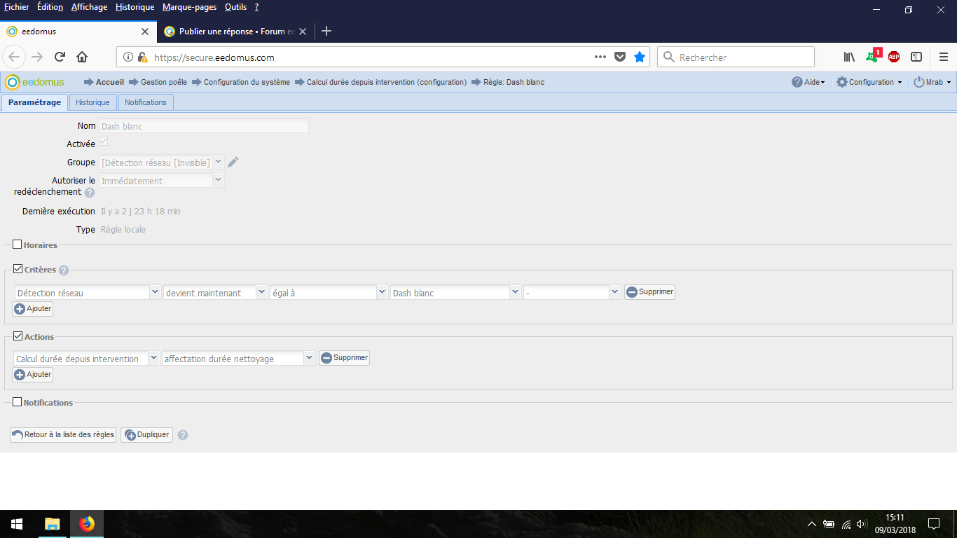
Task: Click the green extension icon with badge
Action: [x=873, y=56]
